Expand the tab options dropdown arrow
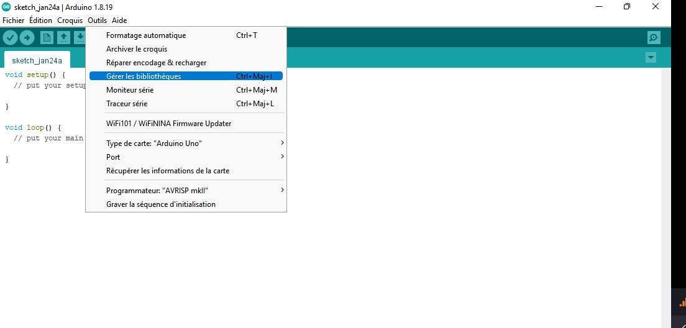The height and width of the screenshot is (328, 686). 651,58
